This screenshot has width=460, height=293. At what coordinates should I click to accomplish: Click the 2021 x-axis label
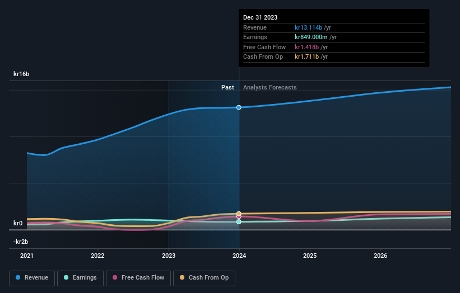[x=27, y=256]
